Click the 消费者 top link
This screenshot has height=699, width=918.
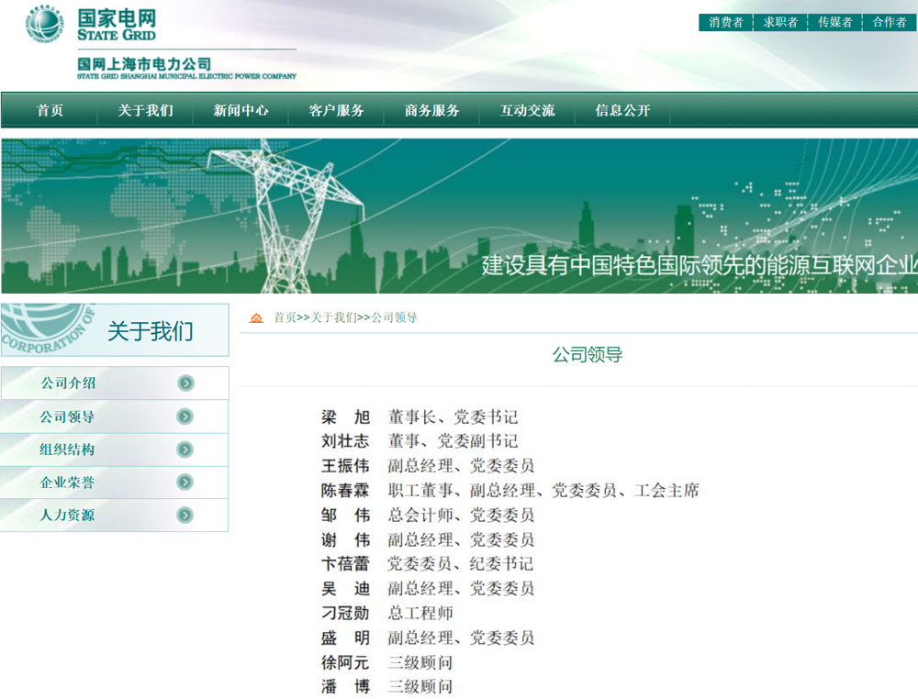coord(726,22)
